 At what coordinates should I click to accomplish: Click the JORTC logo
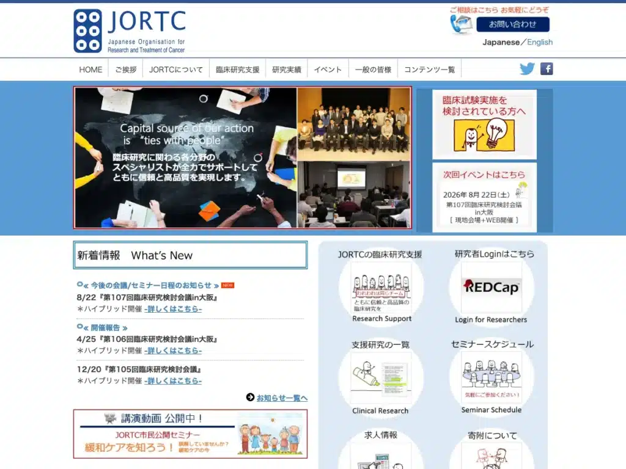pyautogui.click(x=130, y=31)
